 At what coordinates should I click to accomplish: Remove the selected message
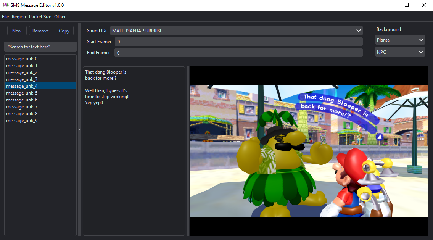(40, 31)
